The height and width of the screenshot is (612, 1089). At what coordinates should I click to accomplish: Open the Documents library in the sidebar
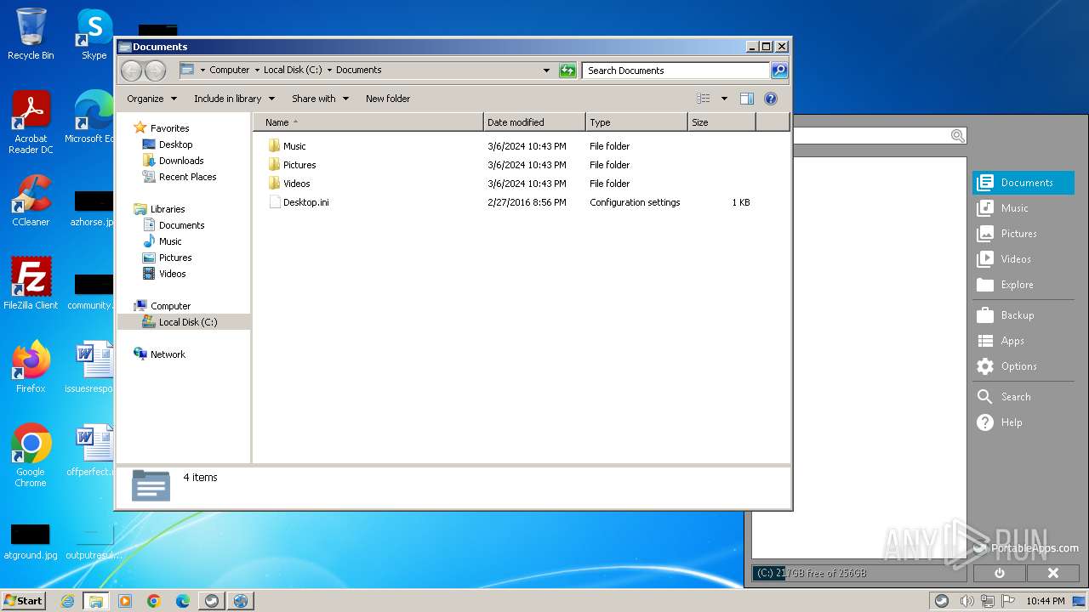tap(181, 225)
